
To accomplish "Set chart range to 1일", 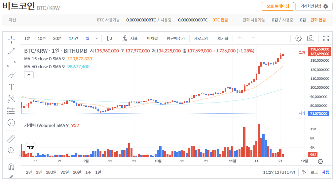I will pos(98,172).
